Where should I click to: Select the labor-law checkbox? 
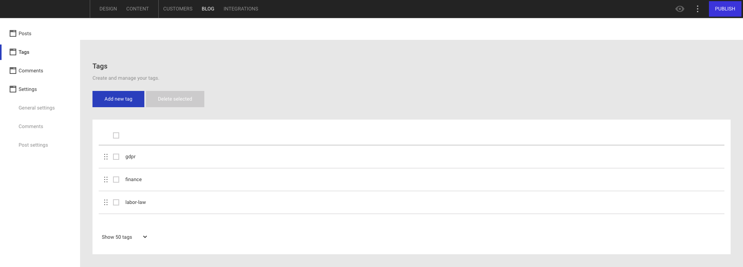pos(116,202)
